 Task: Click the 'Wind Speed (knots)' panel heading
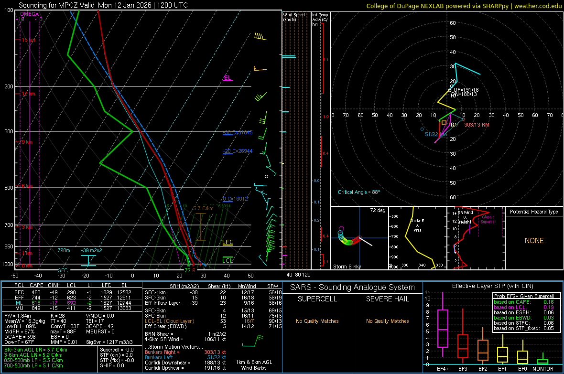pos(294,17)
